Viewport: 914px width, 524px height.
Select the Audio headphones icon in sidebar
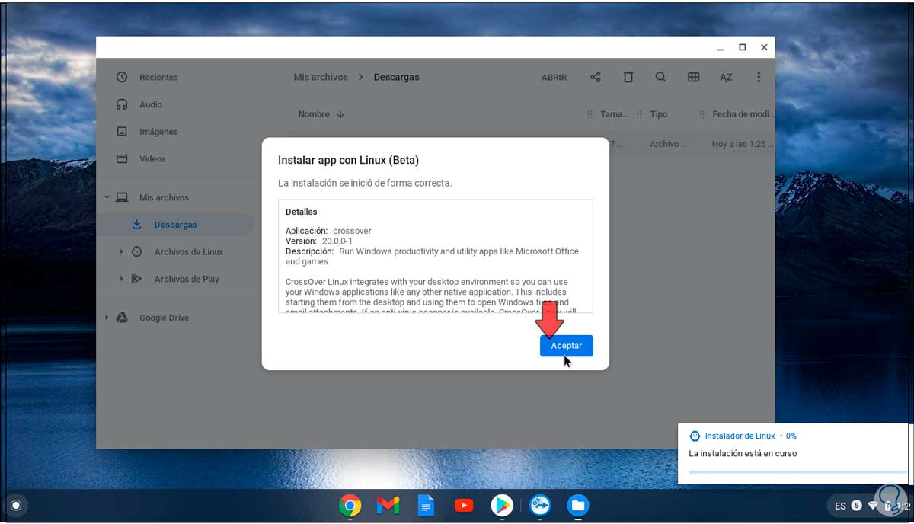point(122,104)
